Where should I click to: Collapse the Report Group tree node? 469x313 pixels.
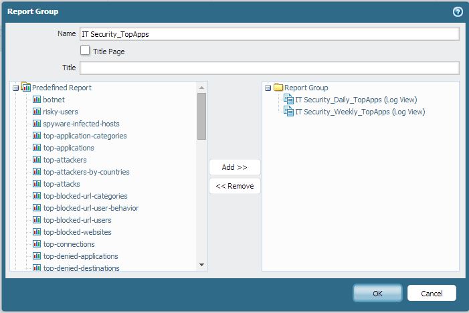pos(268,88)
